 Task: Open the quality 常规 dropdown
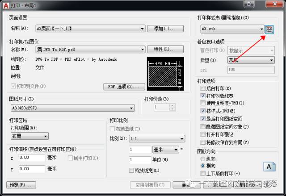(x=251, y=60)
